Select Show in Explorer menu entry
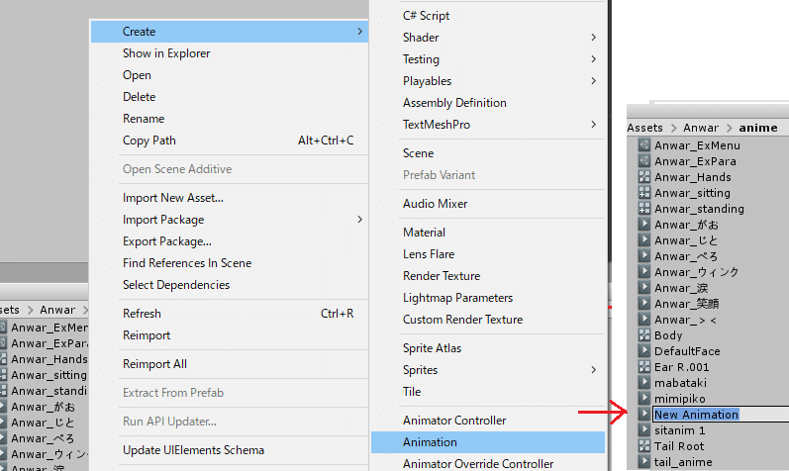The height and width of the screenshot is (471, 789). coord(166,53)
